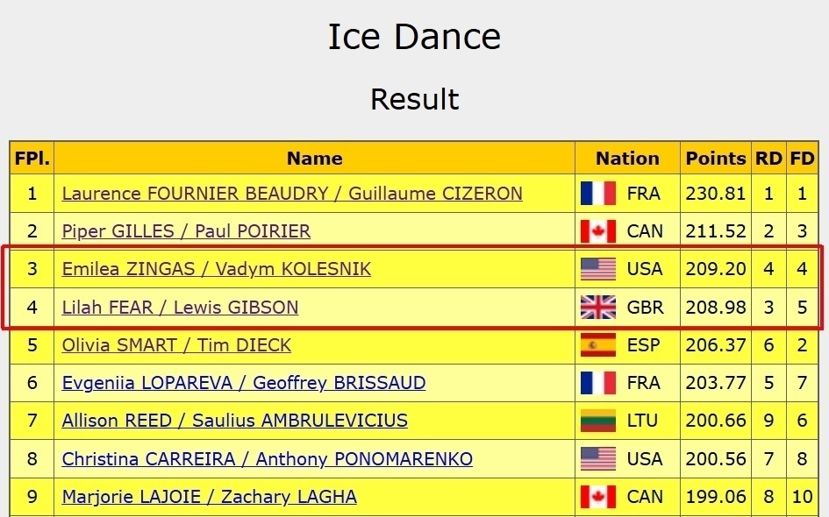Click the Spanish flag beside Smart / Dieck
The height and width of the screenshot is (517, 829).
tap(598, 345)
